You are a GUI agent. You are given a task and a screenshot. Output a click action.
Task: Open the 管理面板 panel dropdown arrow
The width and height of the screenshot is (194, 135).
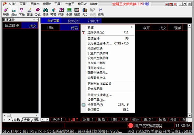pyautogui.click(x=34, y=19)
